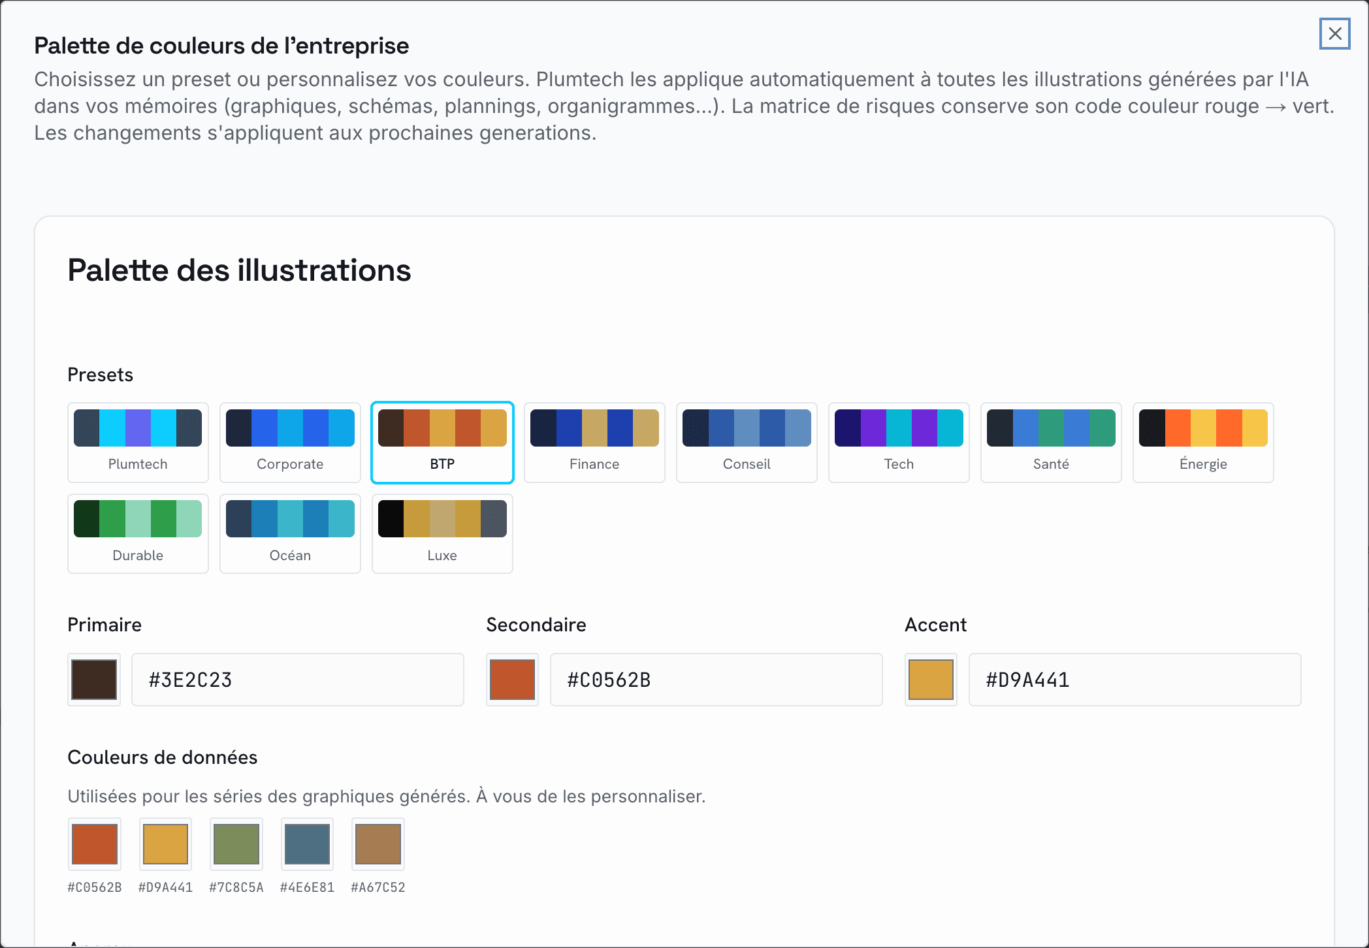Click data color swatch #C0562B
This screenshot has width=1369, height=948.
[95, 844]
